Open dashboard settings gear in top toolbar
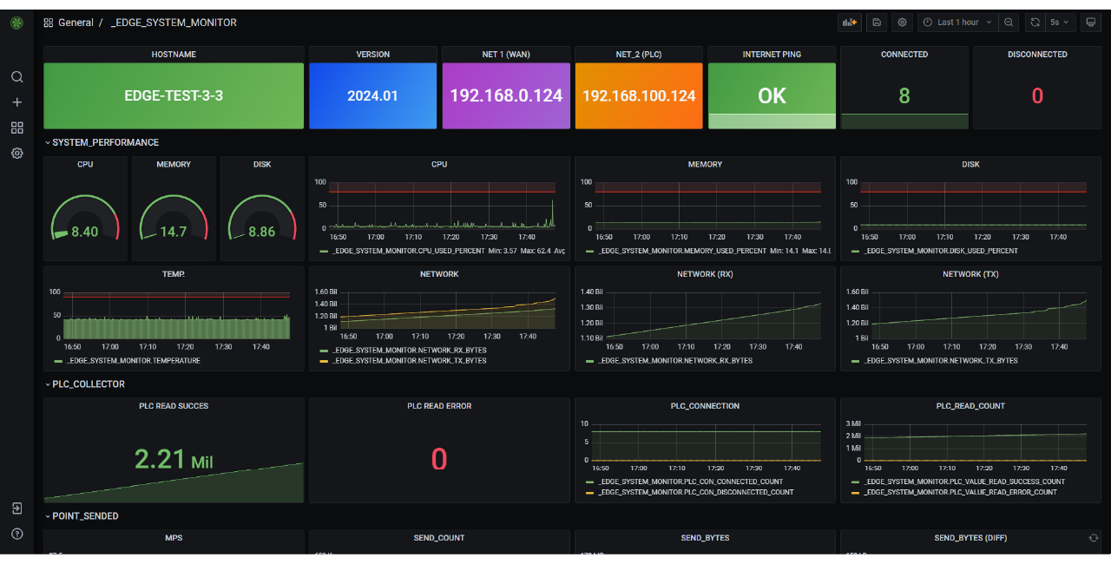The image size is (1111, 564). (x=903, y=23)
